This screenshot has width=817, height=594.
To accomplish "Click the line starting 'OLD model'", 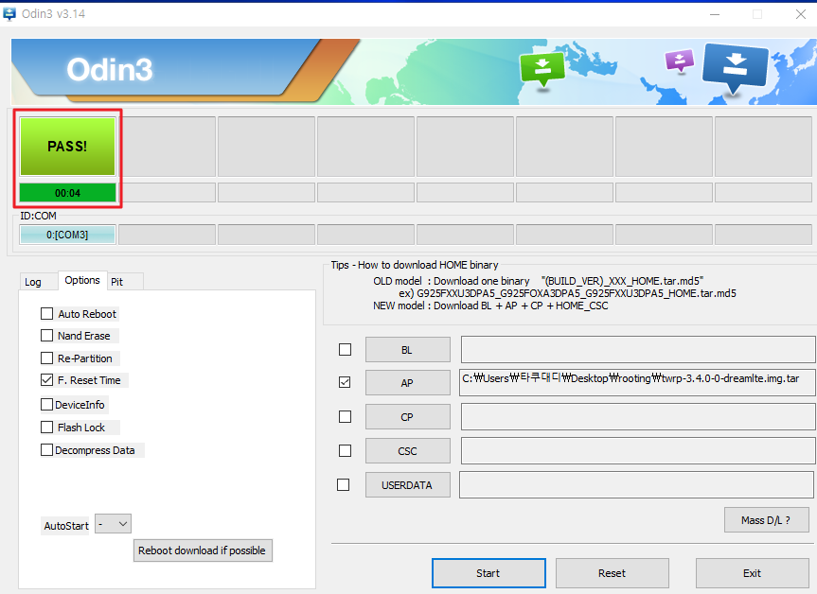I will (x=539, y=281).
